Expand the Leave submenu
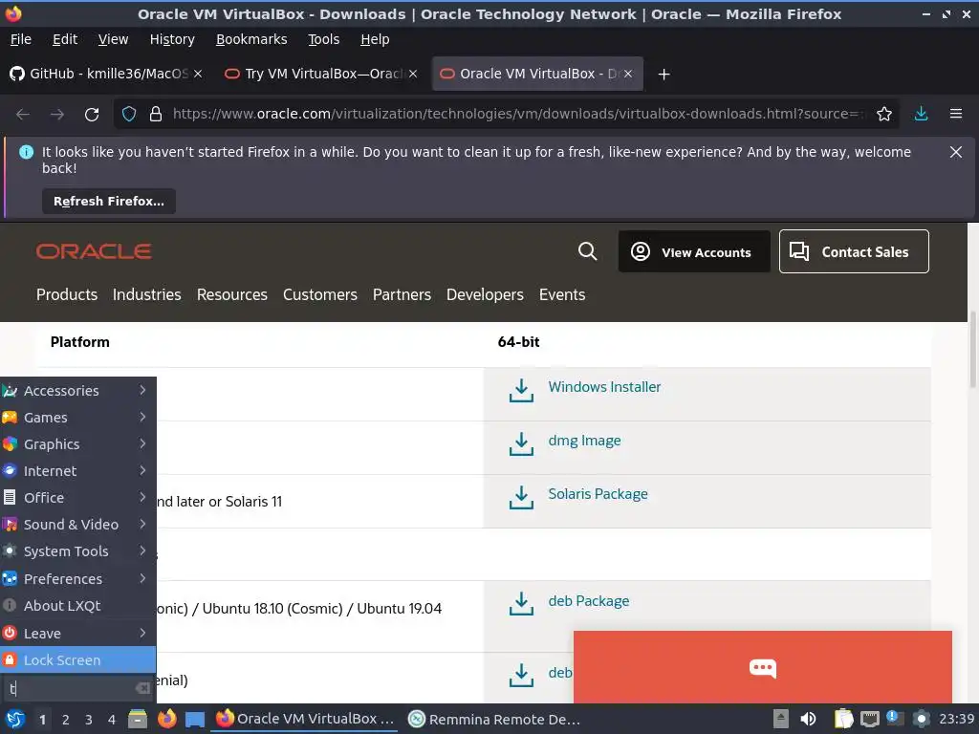 pos(78,634)
